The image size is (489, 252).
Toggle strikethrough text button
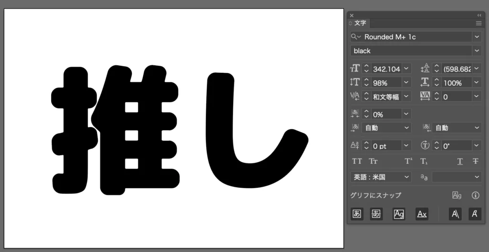click(475, 161)
